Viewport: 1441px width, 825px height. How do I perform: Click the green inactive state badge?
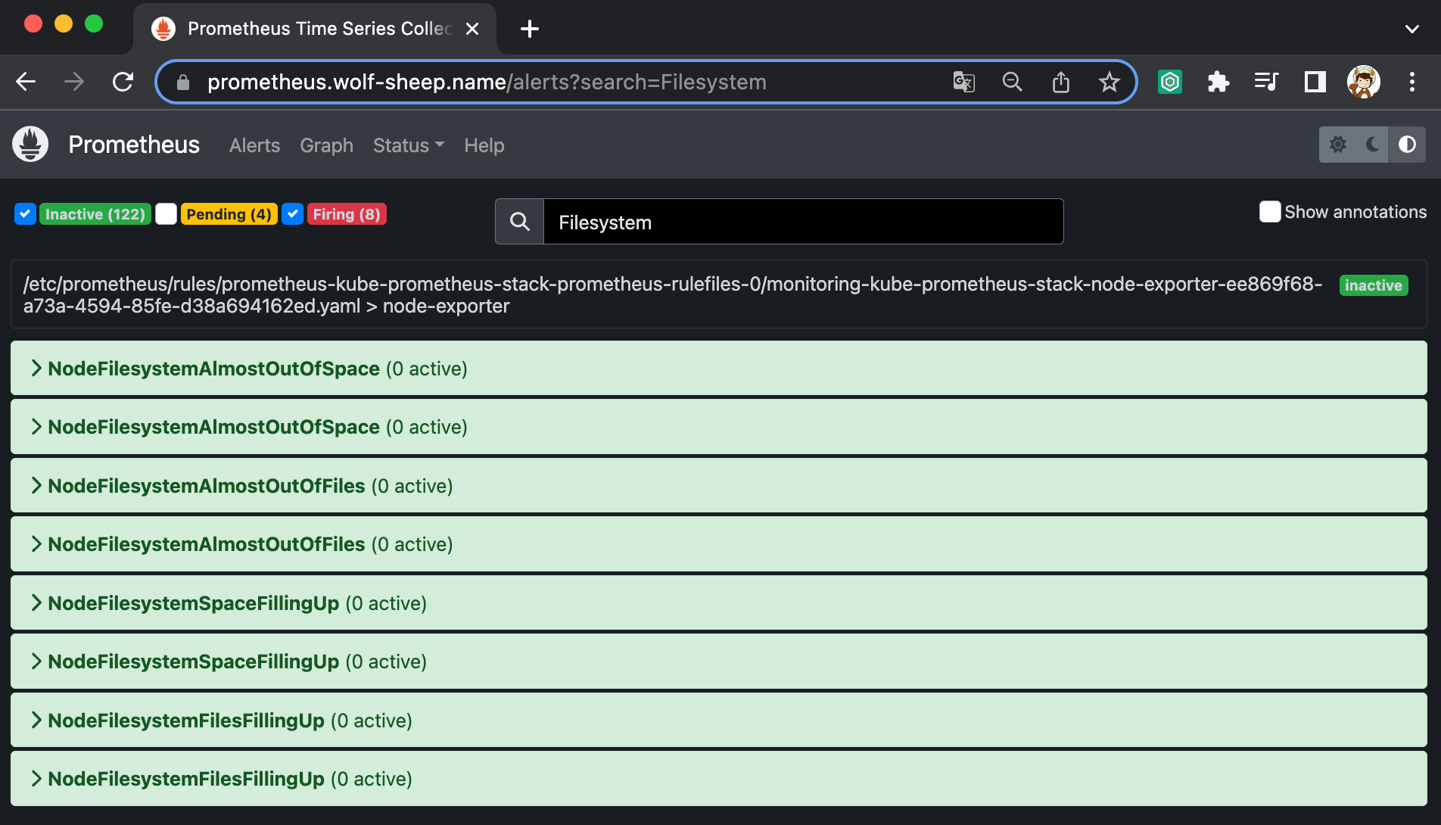click(1373, 285)
